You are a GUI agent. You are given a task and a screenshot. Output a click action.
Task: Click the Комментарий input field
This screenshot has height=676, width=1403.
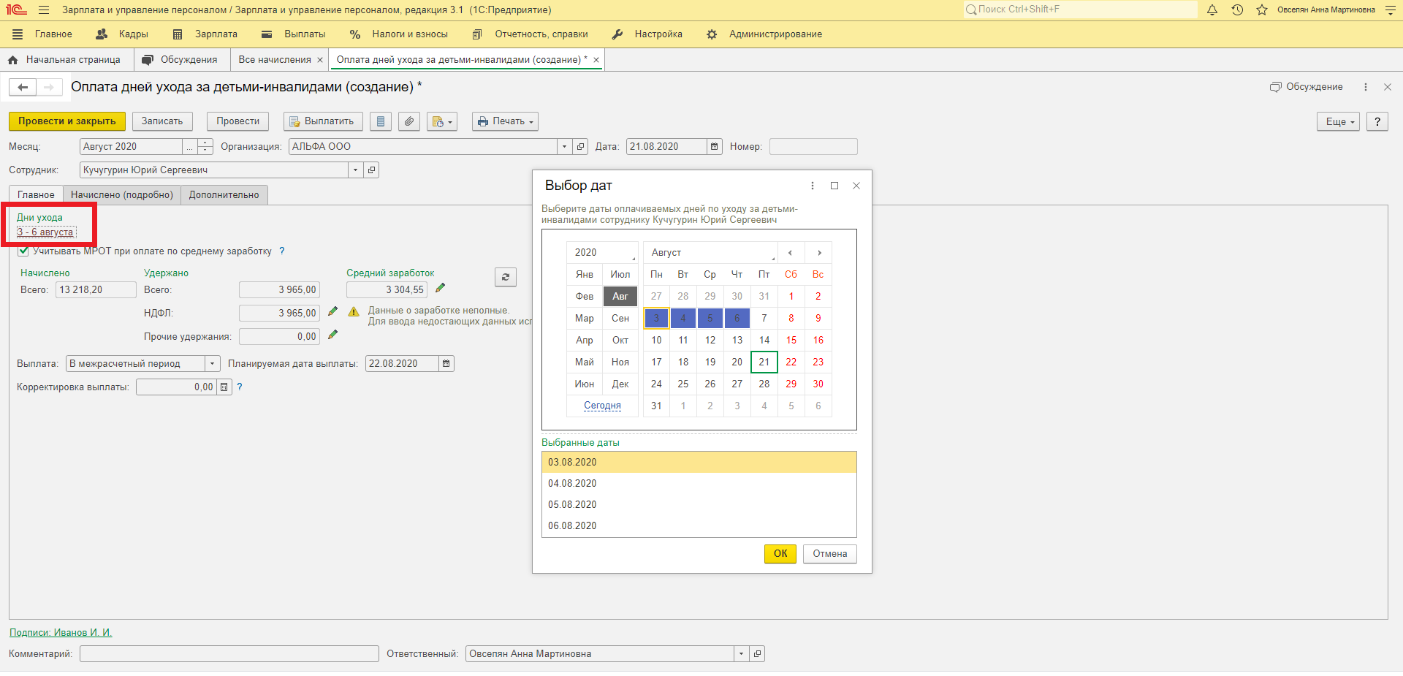229,654
